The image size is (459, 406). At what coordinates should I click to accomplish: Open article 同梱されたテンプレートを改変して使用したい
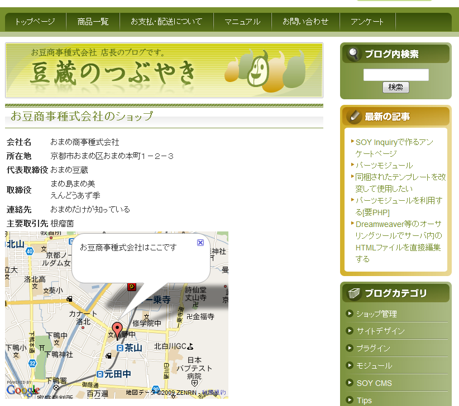click(x=400, y=183)
